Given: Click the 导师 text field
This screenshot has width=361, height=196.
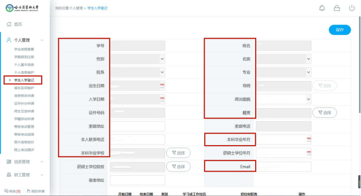Looking at the screenshot, I should [x=283, y=86].
